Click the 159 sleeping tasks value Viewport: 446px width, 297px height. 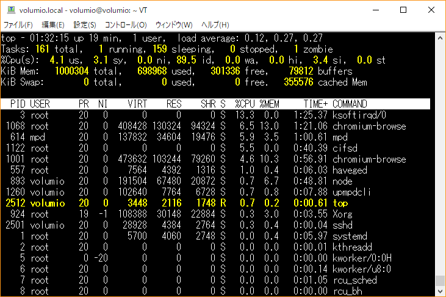(160, 49)
